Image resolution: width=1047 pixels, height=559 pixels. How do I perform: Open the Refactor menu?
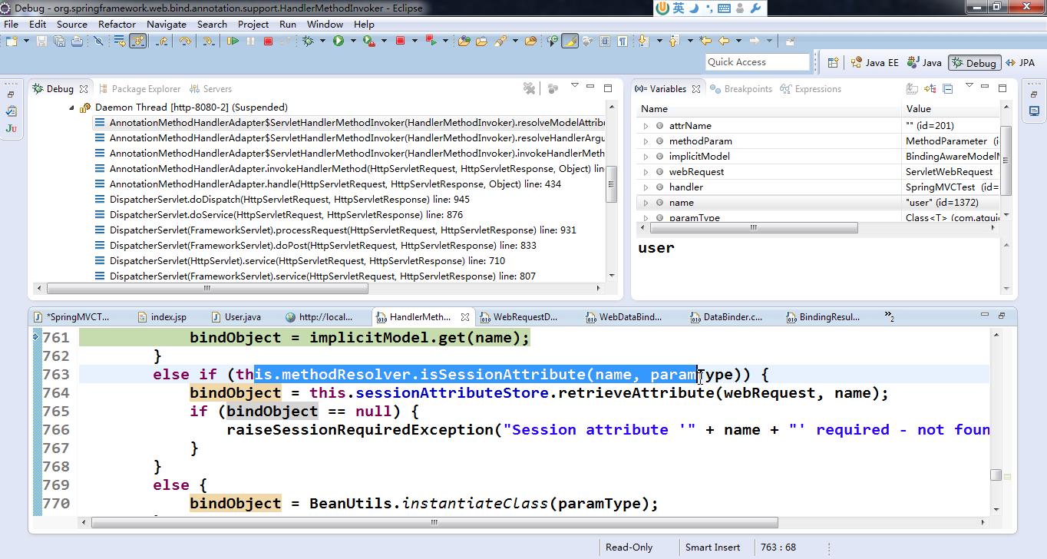pos(117,24)
